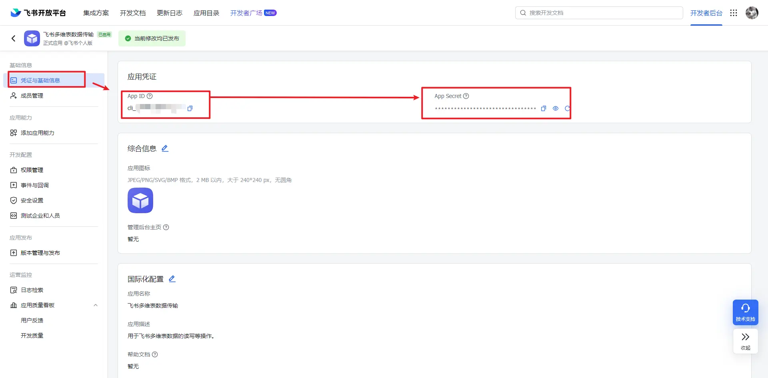
Task: Open the App Secret help tooltip icon
Action: (x=466, y=96)
